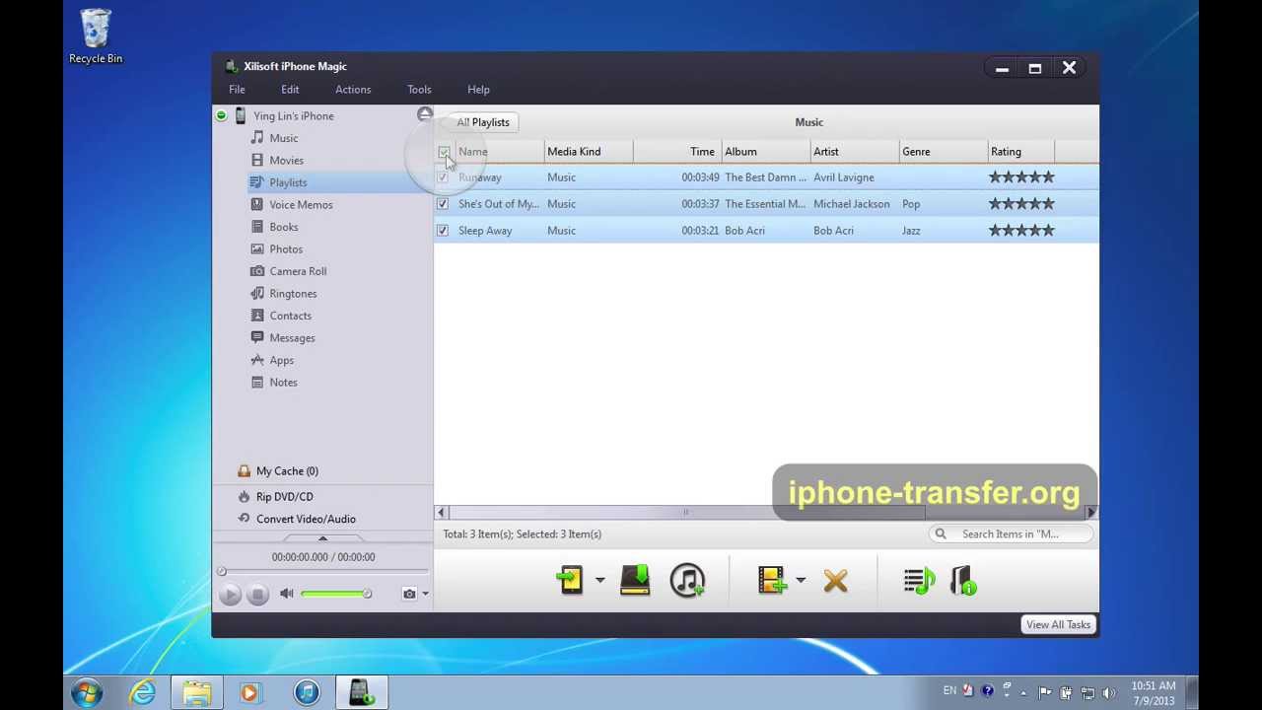Open Internet Explorer from the taskbar
1262x710 pixels.
(143, 693)
